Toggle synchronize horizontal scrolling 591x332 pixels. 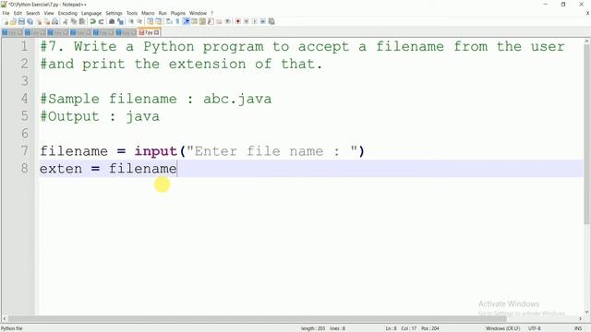(158, 21)
